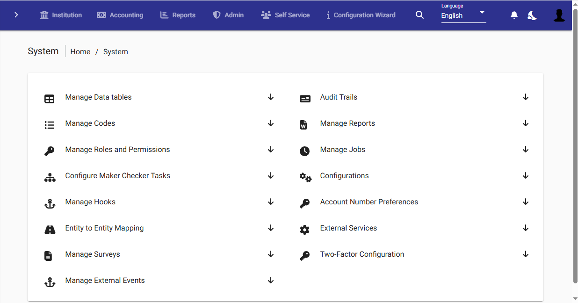
Task: Click the clock icon beside Manage Jobs
Action: [x=305, y=151]
